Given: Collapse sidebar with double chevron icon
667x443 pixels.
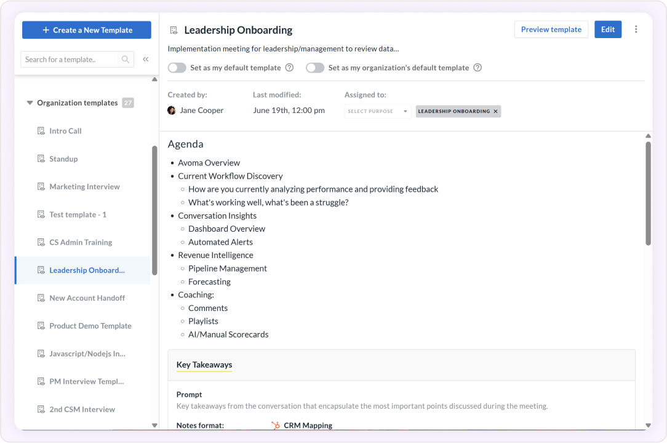Looking at the screenshot, I should [145, 60].
